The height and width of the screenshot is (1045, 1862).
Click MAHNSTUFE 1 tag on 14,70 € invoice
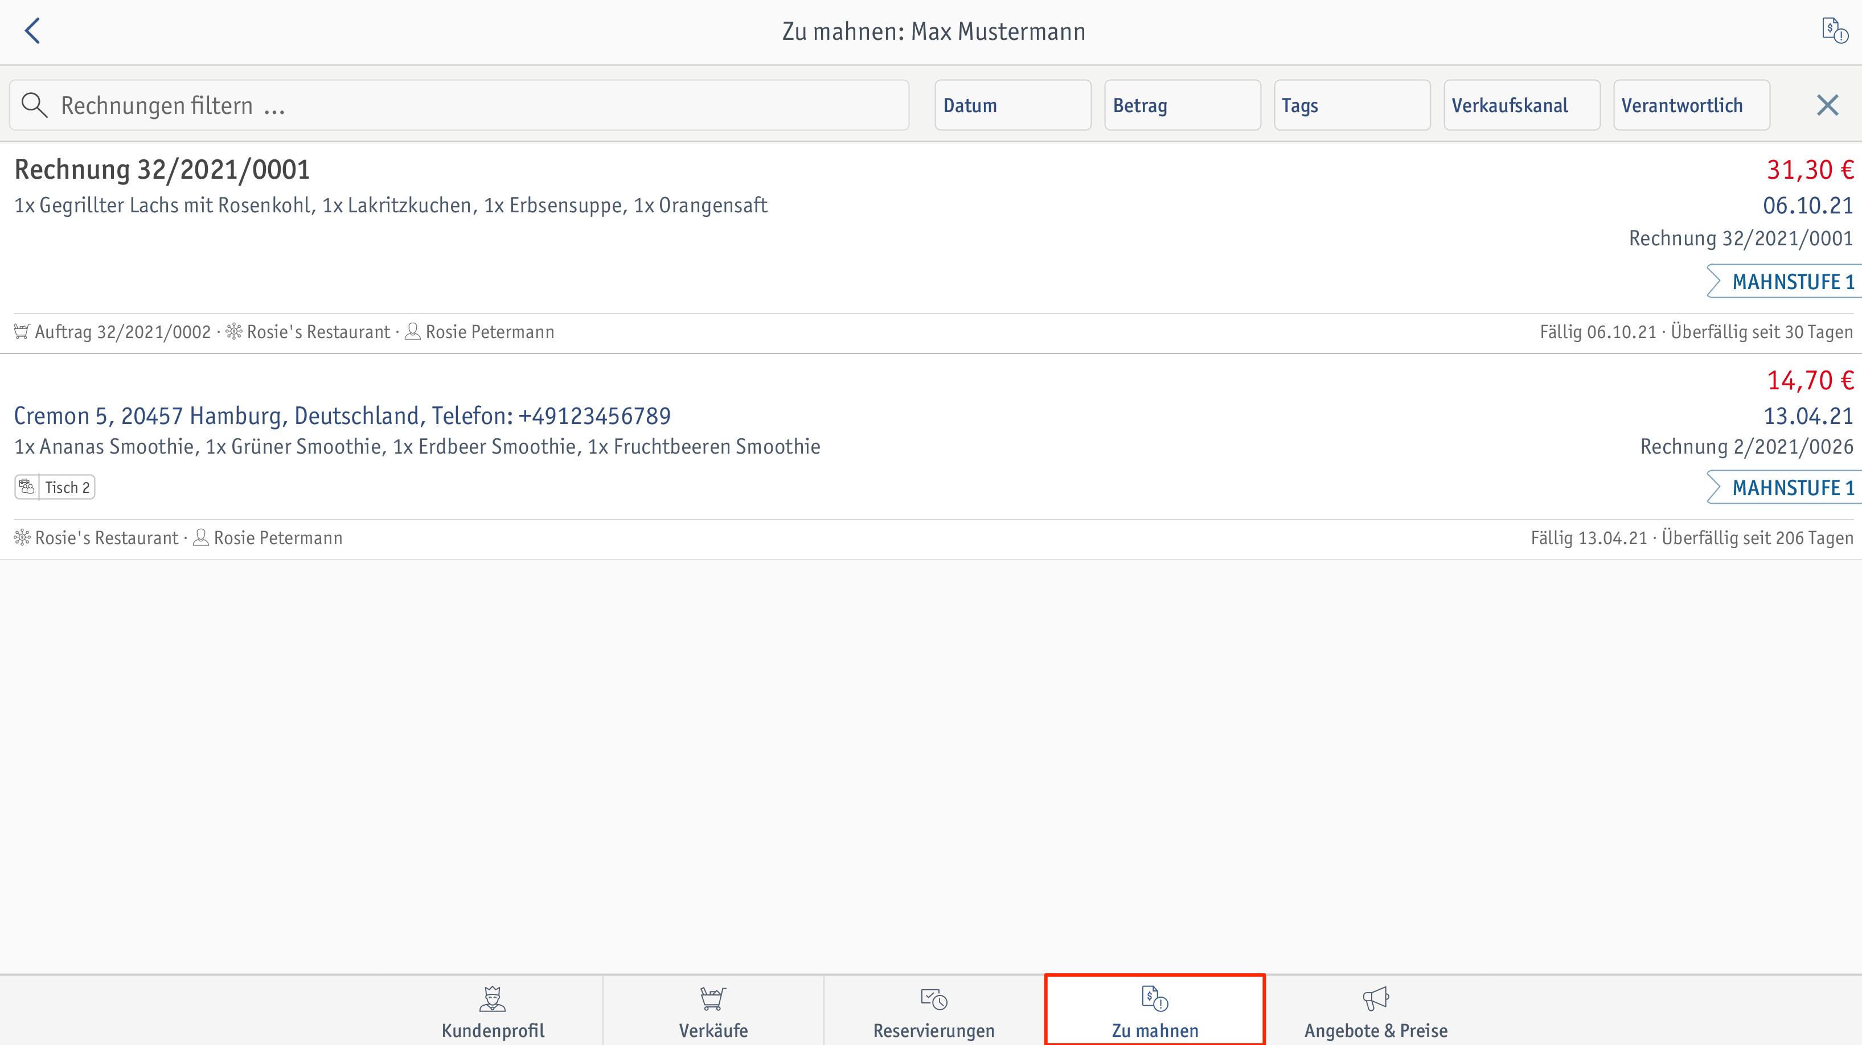click(x=1784, y=488)
